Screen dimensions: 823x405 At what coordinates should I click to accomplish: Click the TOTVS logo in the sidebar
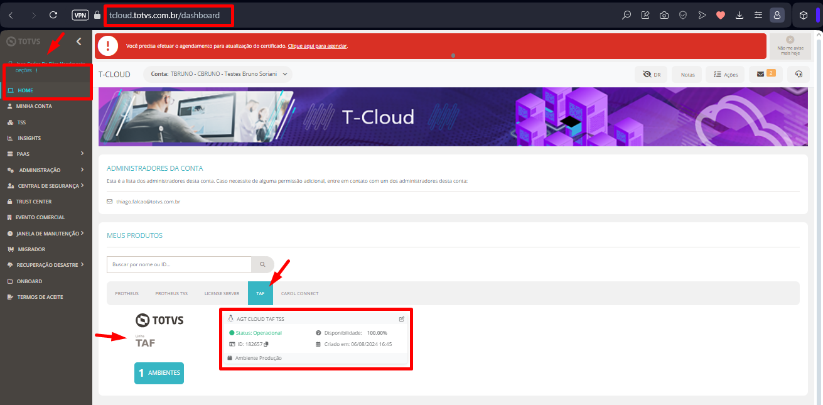click(x=23, y=41)
